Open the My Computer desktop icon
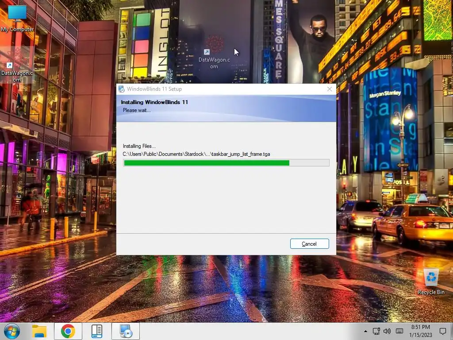Viewport: 453px width, 340px height. pyautogui.click(x=17, y=18)
